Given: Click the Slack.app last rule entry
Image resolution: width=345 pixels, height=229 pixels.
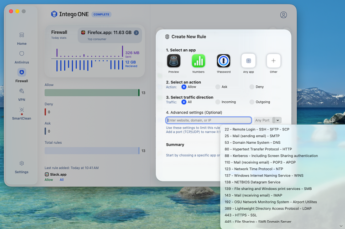Looking at the screenshot, I should click(56, 174).
